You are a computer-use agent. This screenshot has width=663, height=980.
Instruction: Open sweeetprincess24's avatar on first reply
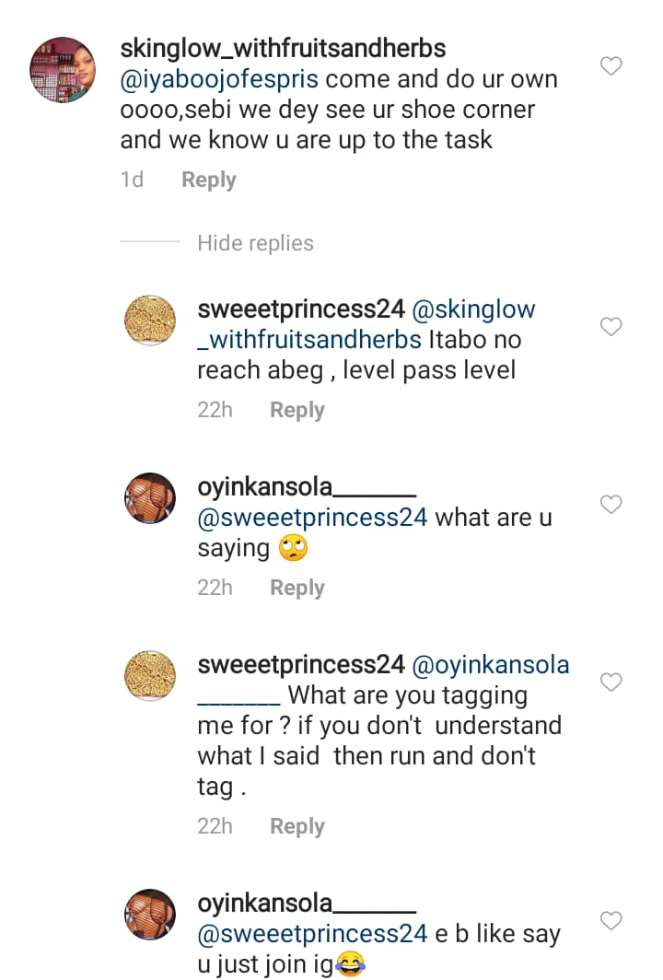(x=150, y=321)
